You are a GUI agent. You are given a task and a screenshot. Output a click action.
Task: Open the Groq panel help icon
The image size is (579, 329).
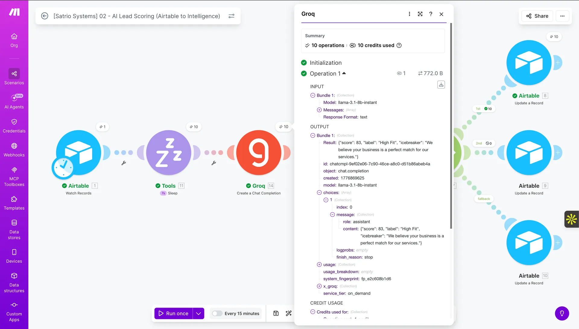pyautogui.click(x=431, y=14)
